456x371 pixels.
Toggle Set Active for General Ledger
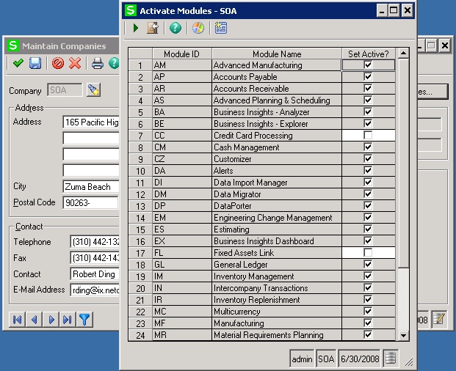point(368,264)
